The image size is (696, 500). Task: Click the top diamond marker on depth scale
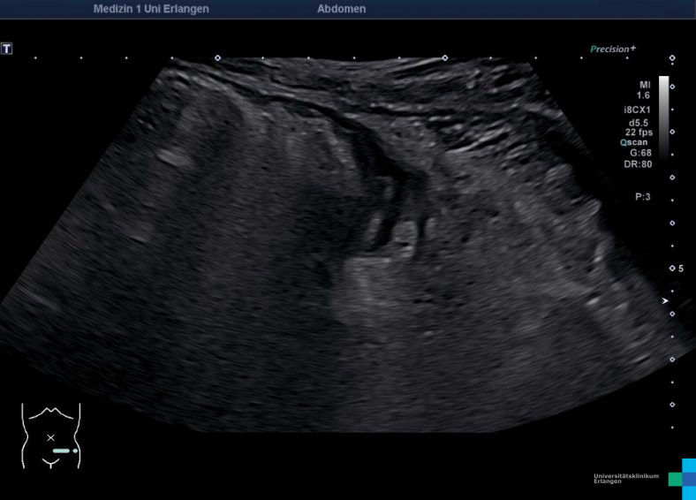(x=672, y=58)
